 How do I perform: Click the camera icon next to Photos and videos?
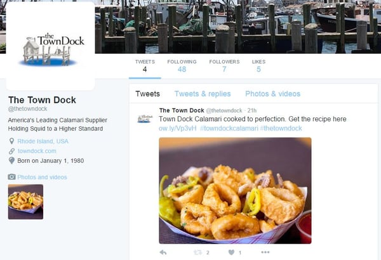[x=11, y=177]
